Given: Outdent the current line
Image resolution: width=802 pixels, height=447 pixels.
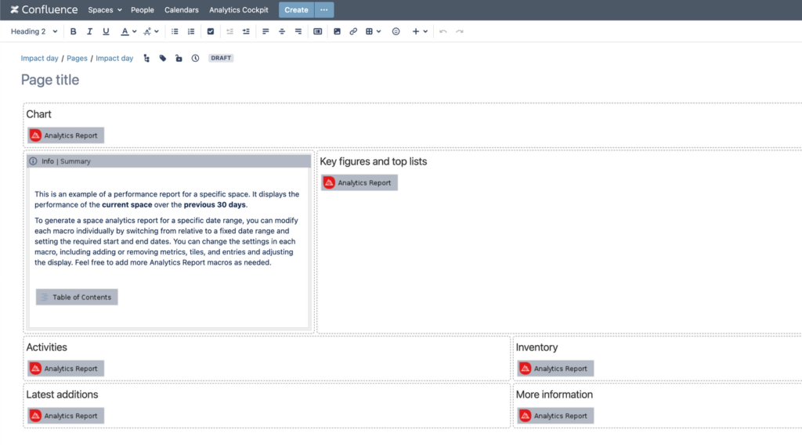Looking at the screenshot, I should tap(229, 31).
